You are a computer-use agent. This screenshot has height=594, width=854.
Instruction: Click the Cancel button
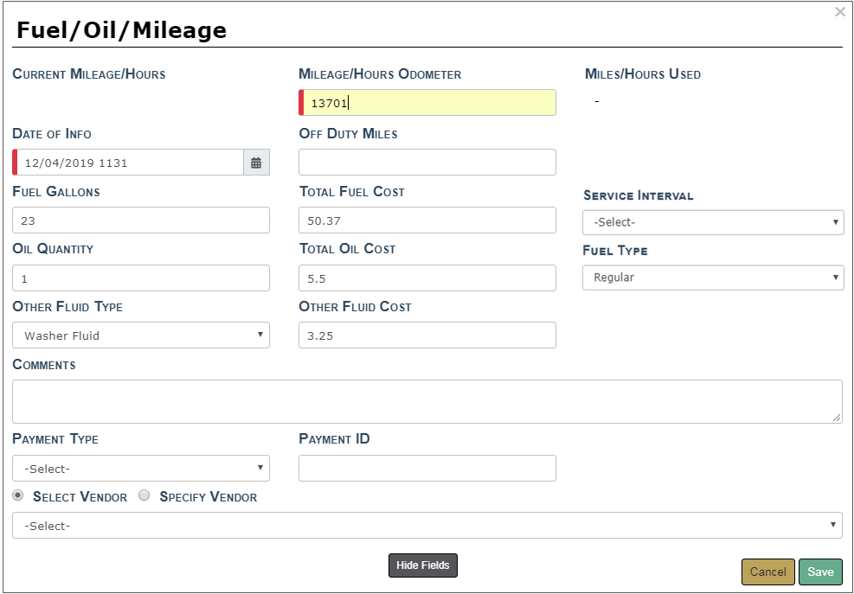coord(767,572)
